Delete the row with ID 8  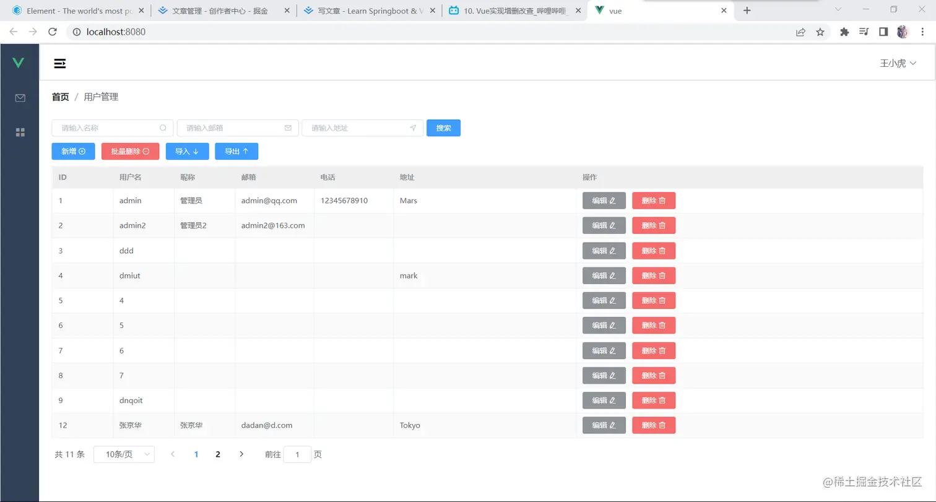point(654,375)
